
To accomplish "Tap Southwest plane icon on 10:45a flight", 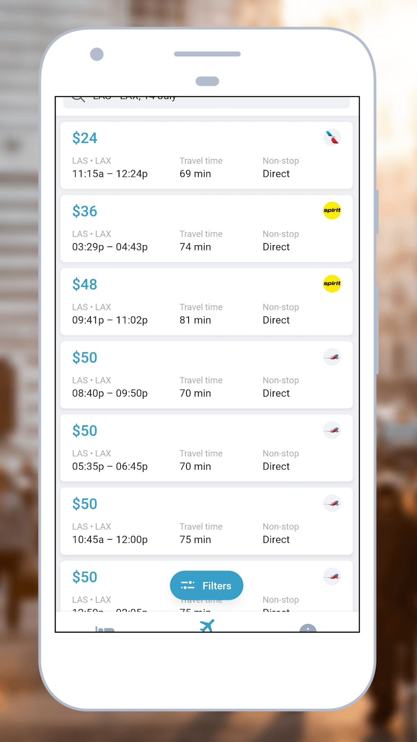I will coord(332,503).
